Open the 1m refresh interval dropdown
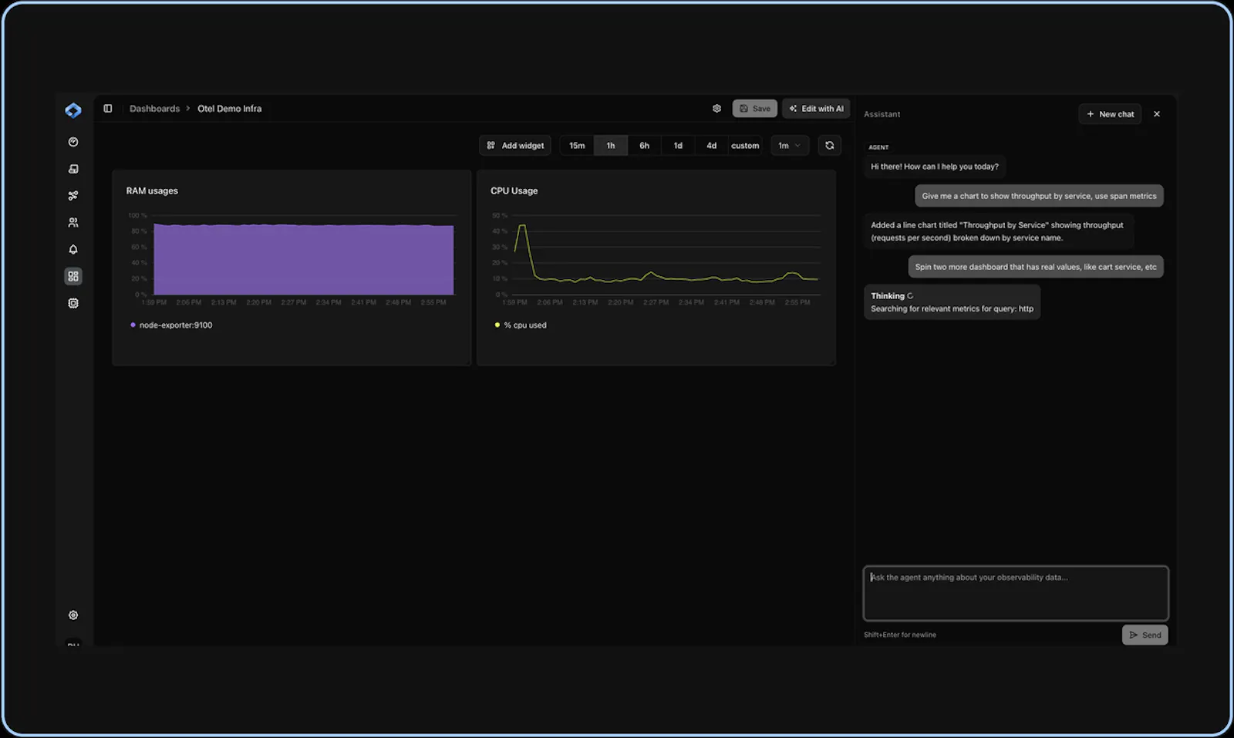The height and width of the screenshot is (738, 1234). (789, 145)
